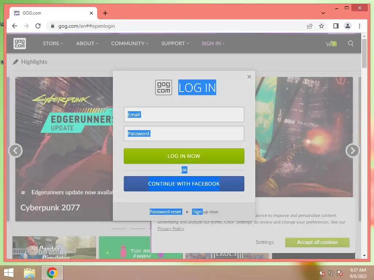Screen dimensions: 374x280
Task: Click the Sign up now link
Action: (205, 212)
